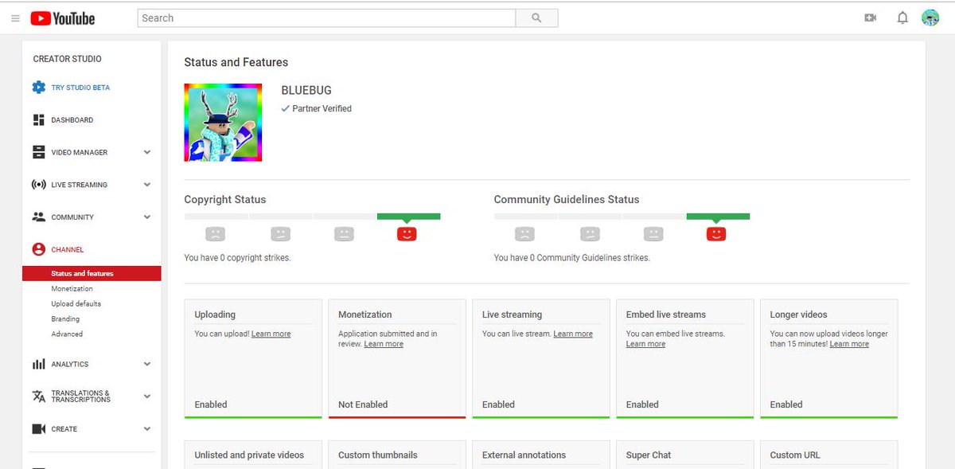
Task: Click the External annotations card title
Action: (x=524, y=455)
